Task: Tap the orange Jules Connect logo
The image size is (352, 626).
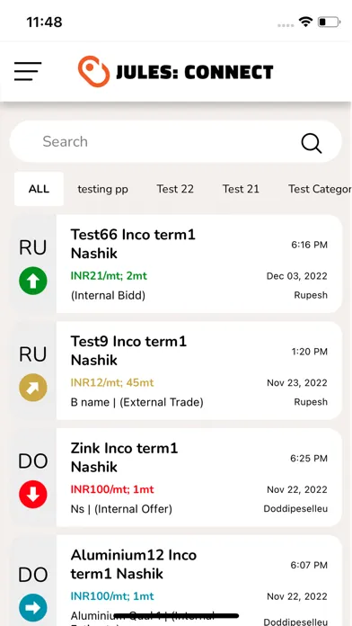Action: click(93, 71)
